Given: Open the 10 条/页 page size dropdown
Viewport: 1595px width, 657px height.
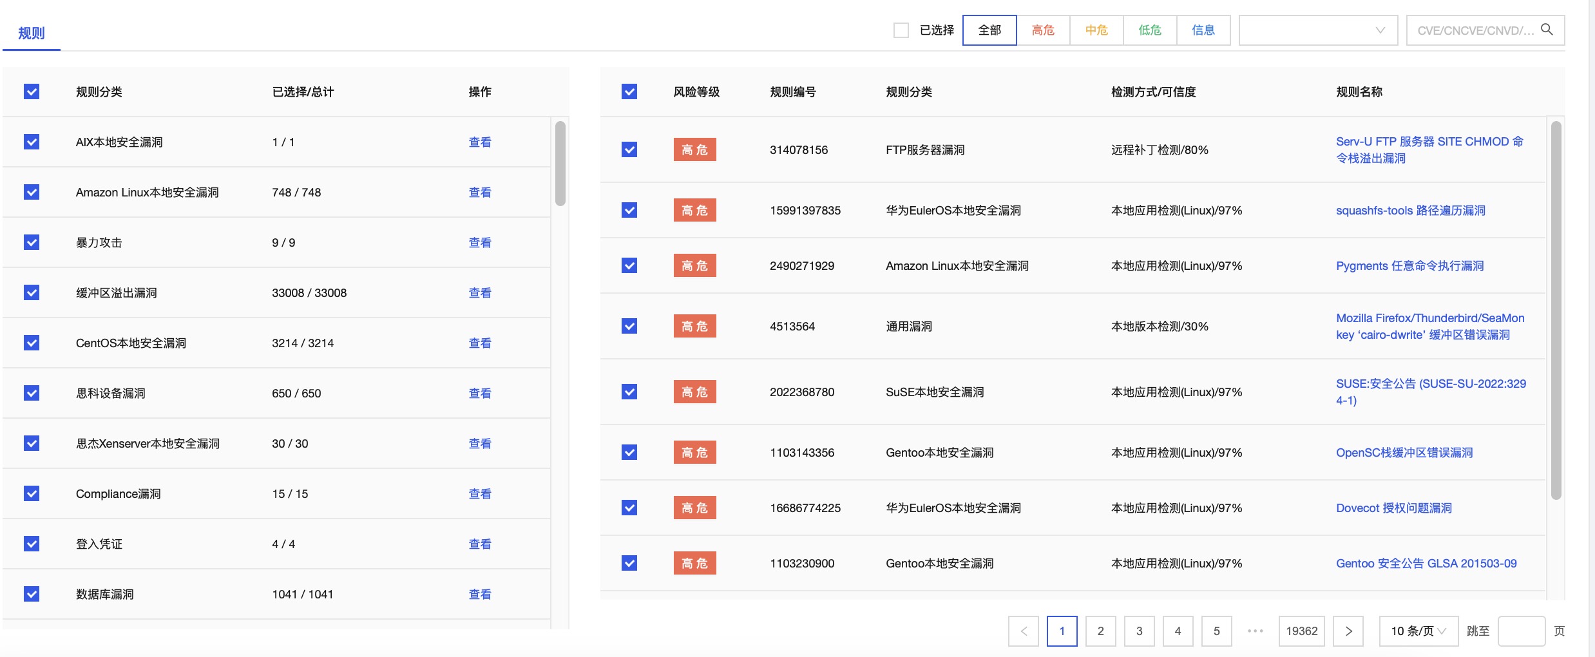Looking at the screenshot, I should click(x=1418, y=631).
